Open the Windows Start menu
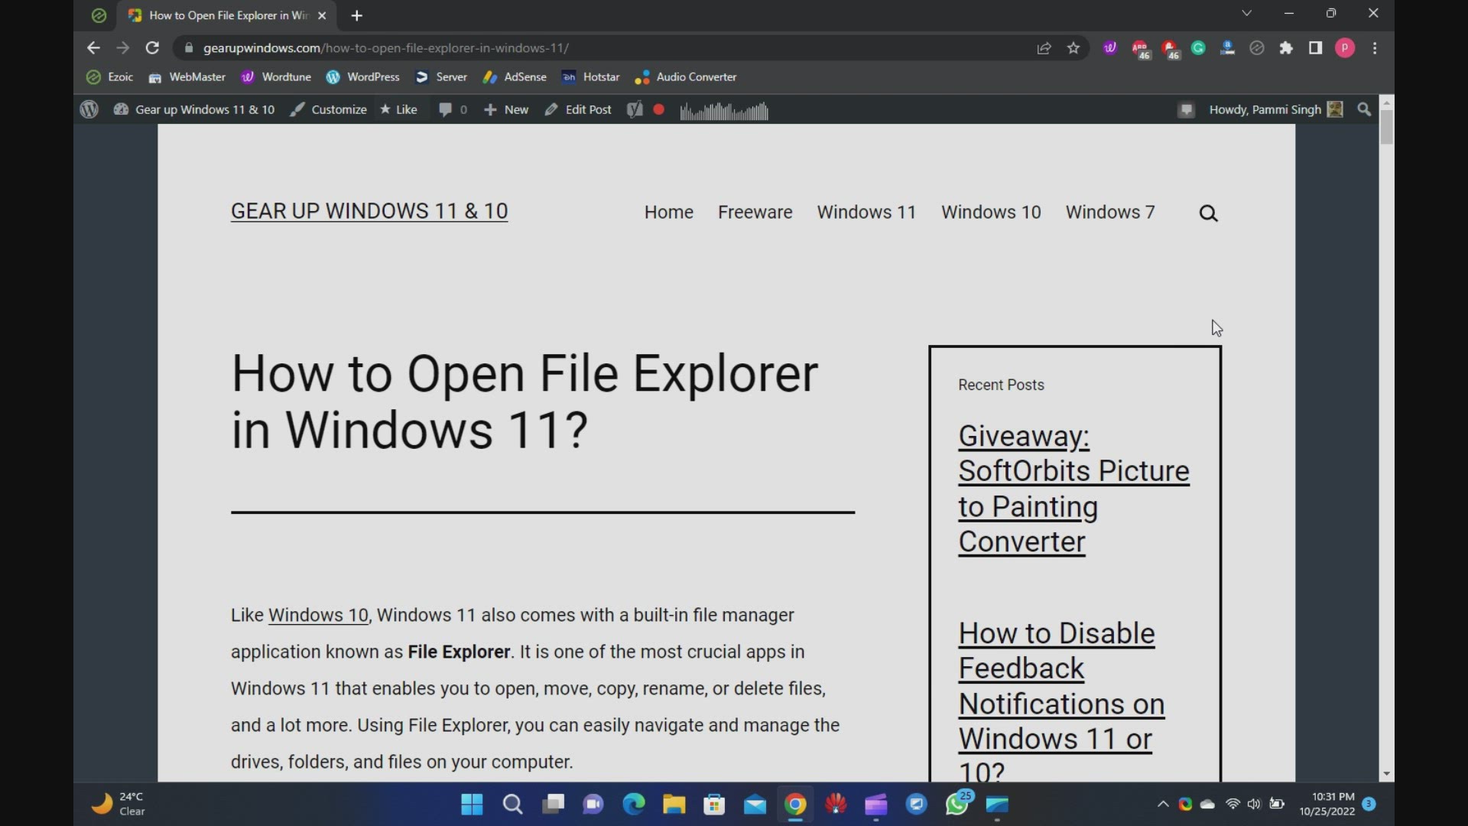 472,805
